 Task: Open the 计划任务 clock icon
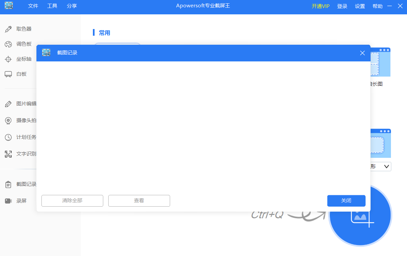pos(8,137)
